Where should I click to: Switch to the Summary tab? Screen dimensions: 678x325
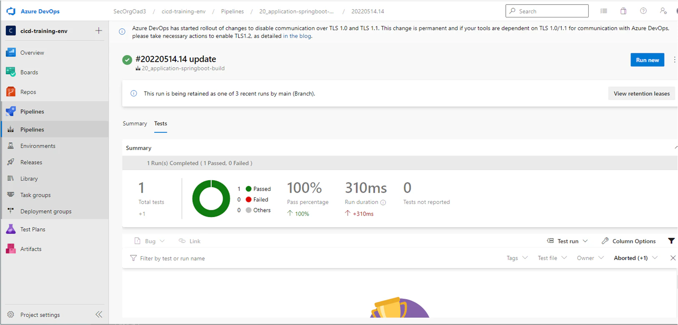coord(135,123)
